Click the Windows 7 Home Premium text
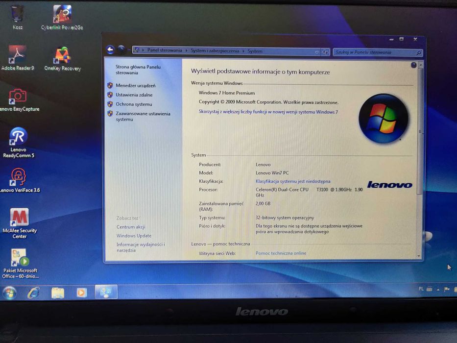Viewport: 457px width, 343px height. [x=227, y=93]
